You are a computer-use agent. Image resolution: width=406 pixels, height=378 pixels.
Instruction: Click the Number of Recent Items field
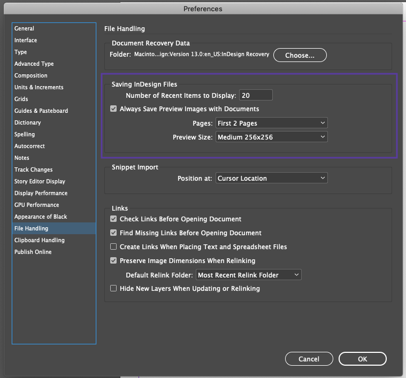pos(256,96)
